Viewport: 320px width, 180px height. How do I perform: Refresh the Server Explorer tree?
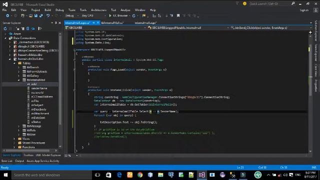[x=5, y=28]
